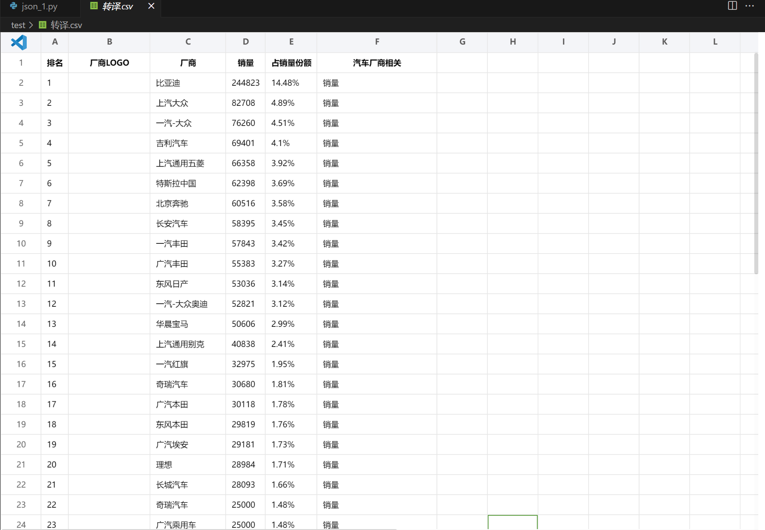
Task: Select the 82708 sales cell
Action: click(245, 103)
